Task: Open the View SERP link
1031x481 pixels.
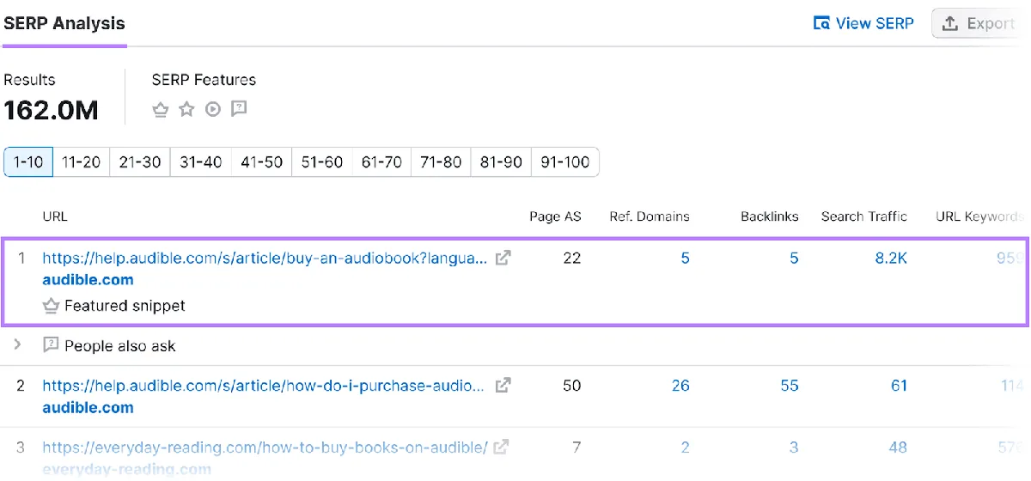Action: 863,23
